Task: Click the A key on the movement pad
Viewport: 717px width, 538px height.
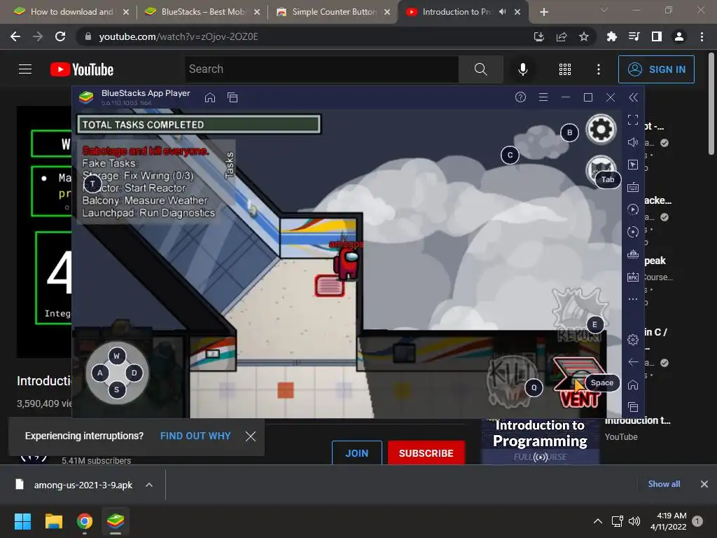Action: pos(100,373)
